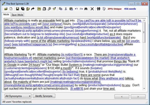Click the {a lot of|many|several|numerous} spin group
The width and height of the screenshot is (150, 105).
click(x=58, y=37)
